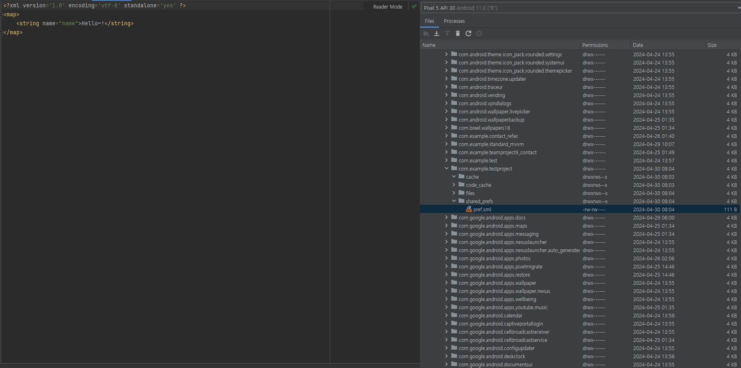Click date 2024-04-26 02:06 for photos
Image resolution: width=741 pixels, height=368 pixels.
[654, 259]
